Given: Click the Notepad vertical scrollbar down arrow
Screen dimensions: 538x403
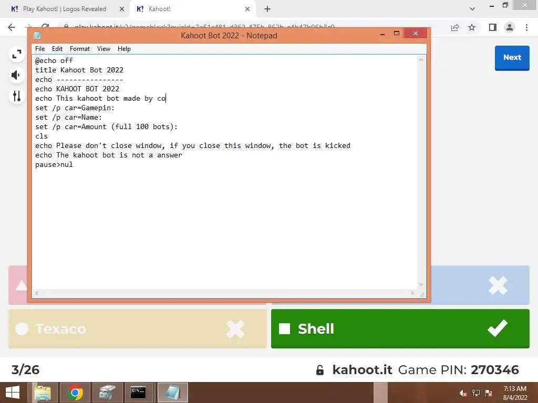Looking at the screenshot, I should pyautogui.click(x=421, y=284).
